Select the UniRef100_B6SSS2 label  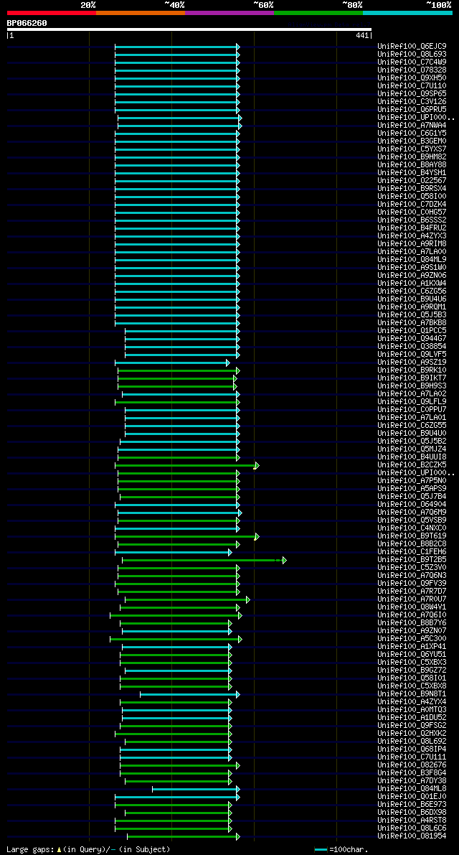(412, 220)
